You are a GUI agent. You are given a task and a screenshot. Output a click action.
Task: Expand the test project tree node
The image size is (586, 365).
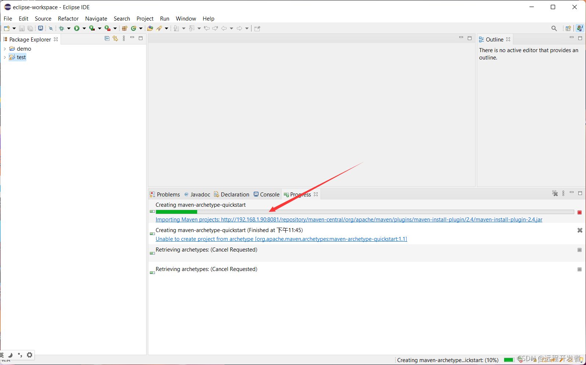pyautogui.click(x=5, y=57)
